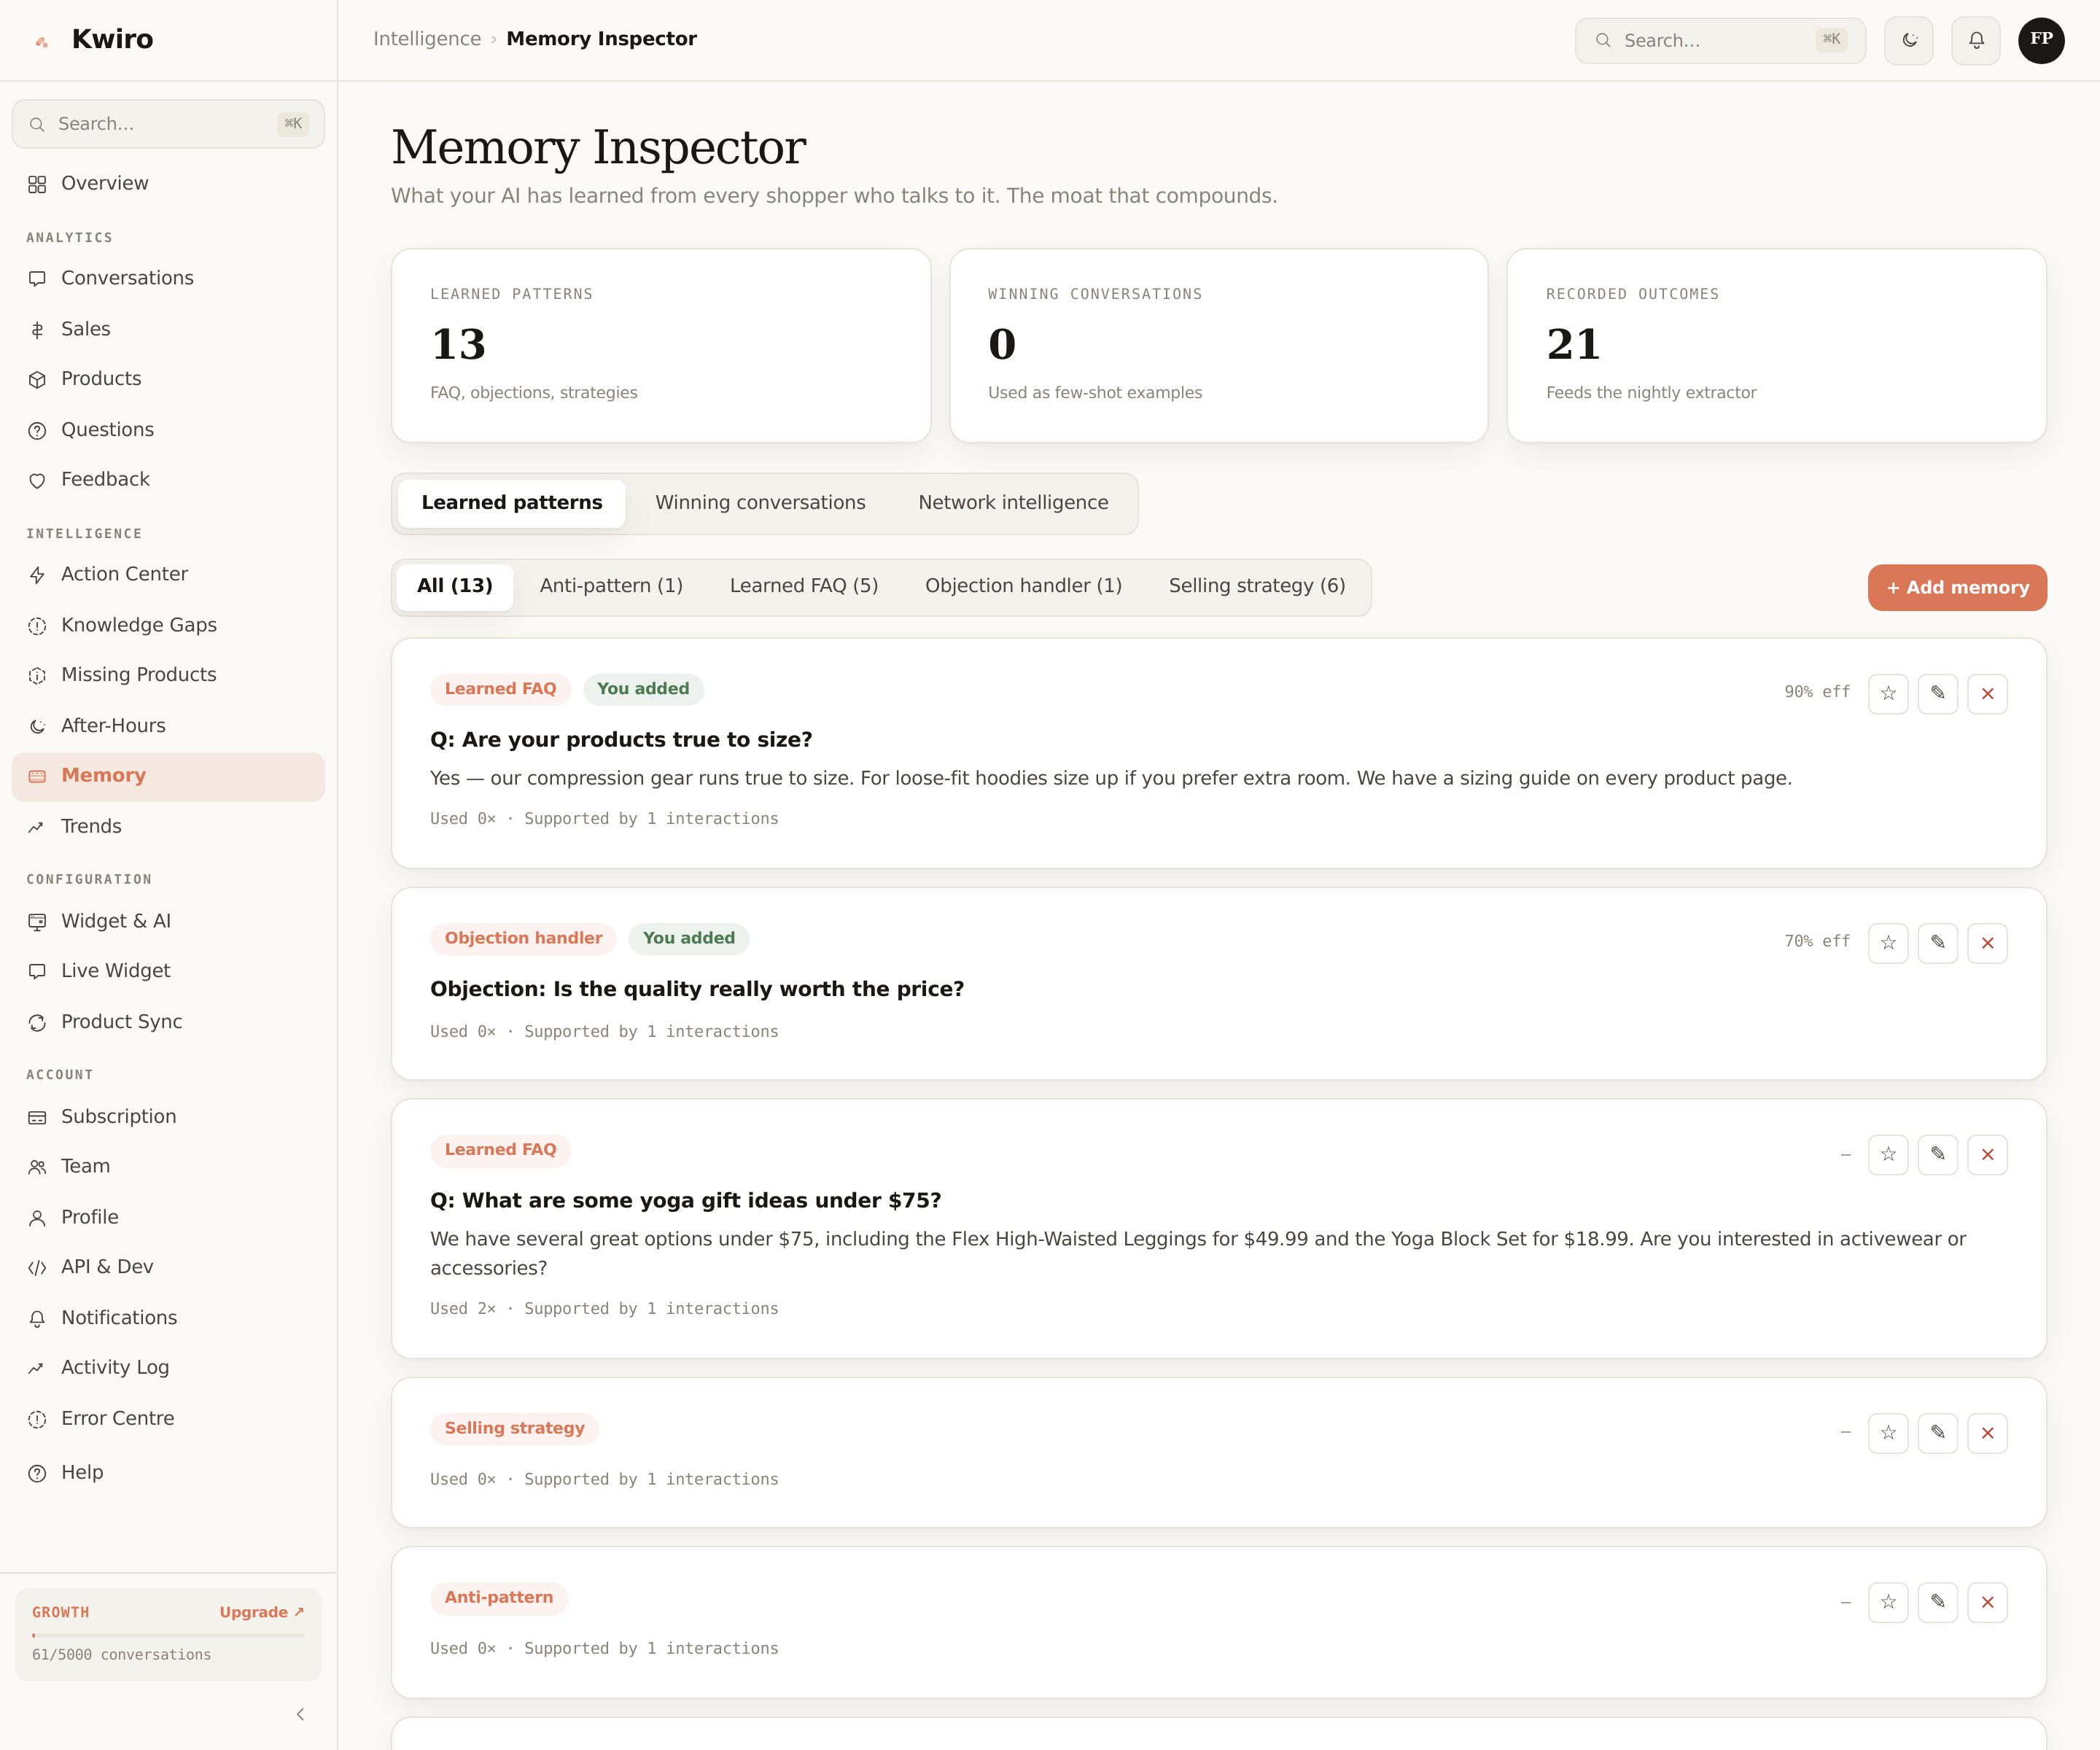This screenshot has width=2100, height=1750.
Task: Delete the Selling strategy memory
Action: point(1987,1433)
